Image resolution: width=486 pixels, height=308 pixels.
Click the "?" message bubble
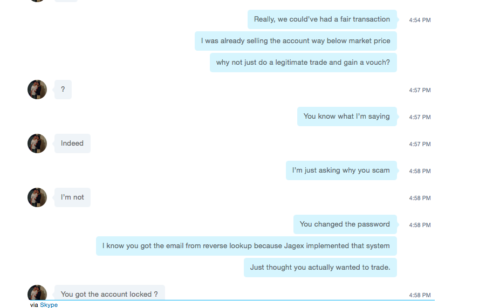[x=63, y=90]
